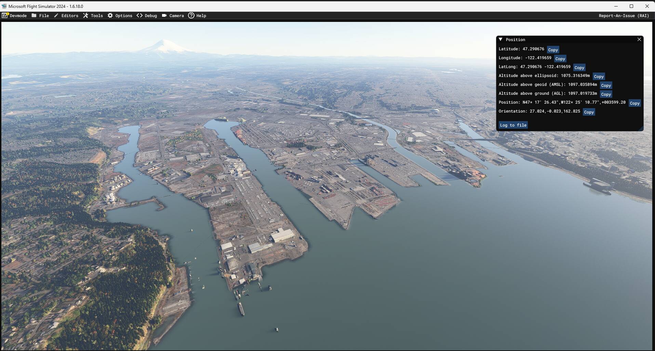Click the Tools wrench icon
Screen dimensions: 655x351
point(85,15)
